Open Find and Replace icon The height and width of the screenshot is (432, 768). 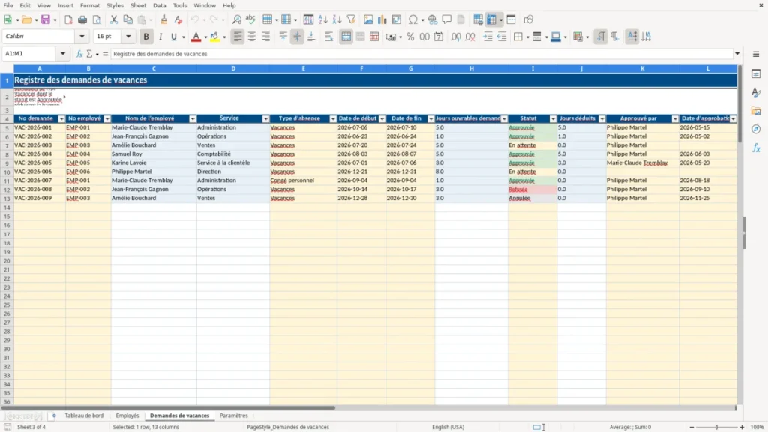(x=236, y=19)
